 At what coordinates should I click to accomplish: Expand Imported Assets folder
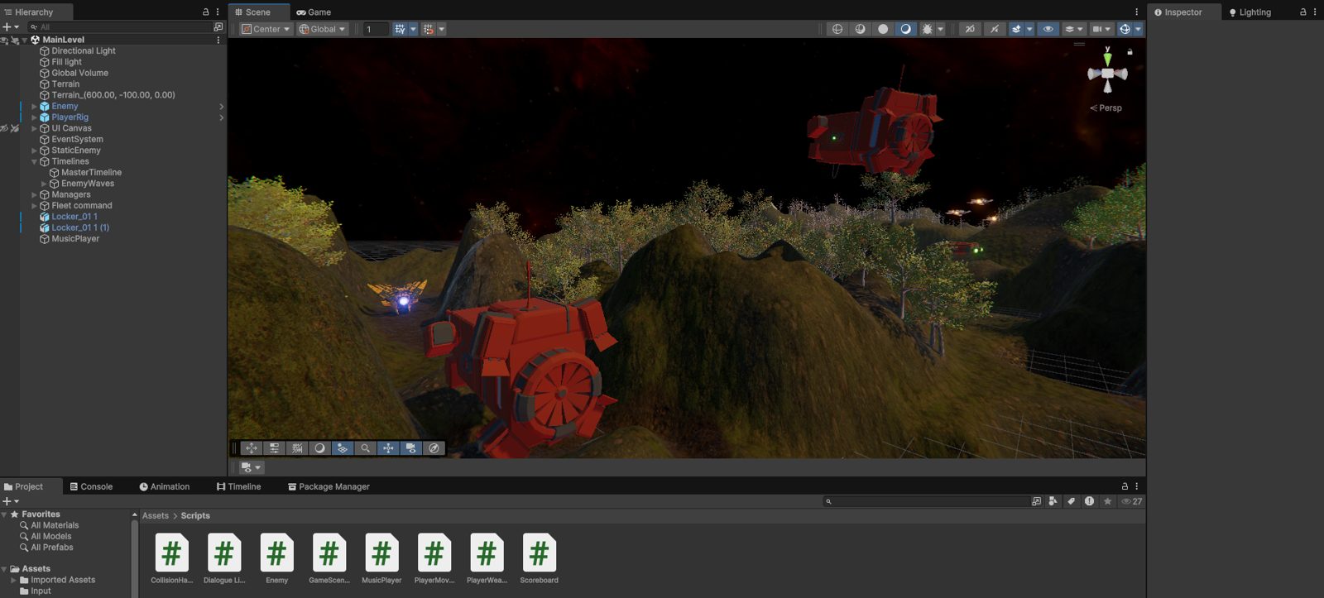[x=13, y=581]
